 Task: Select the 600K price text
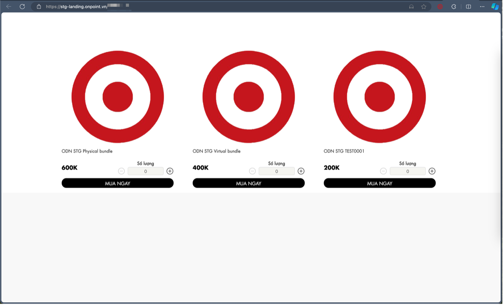[x=70, y=168]
